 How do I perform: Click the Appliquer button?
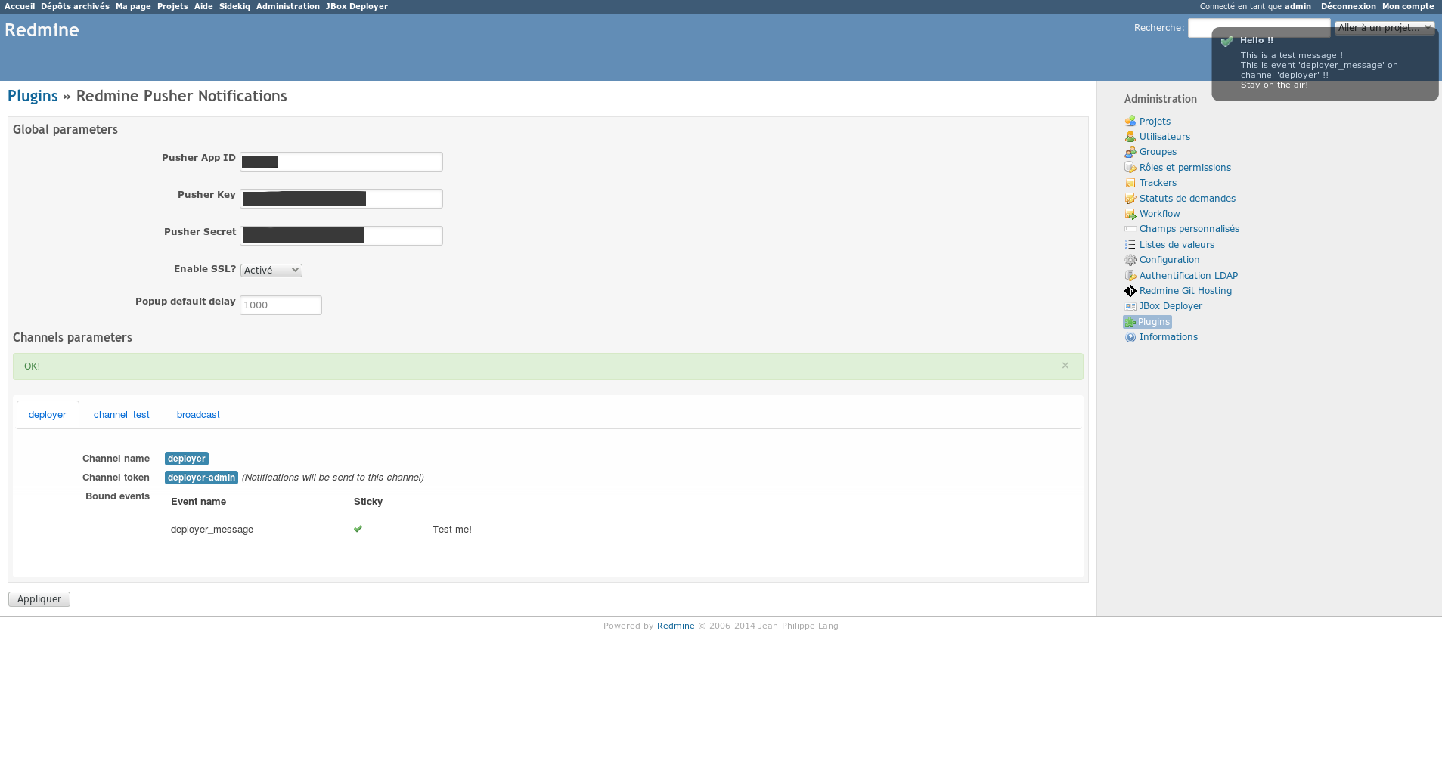coord(39,599)
